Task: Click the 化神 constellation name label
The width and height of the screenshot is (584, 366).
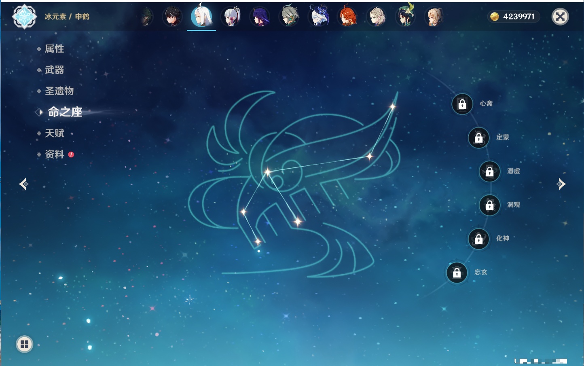Action: coord(503,239)
